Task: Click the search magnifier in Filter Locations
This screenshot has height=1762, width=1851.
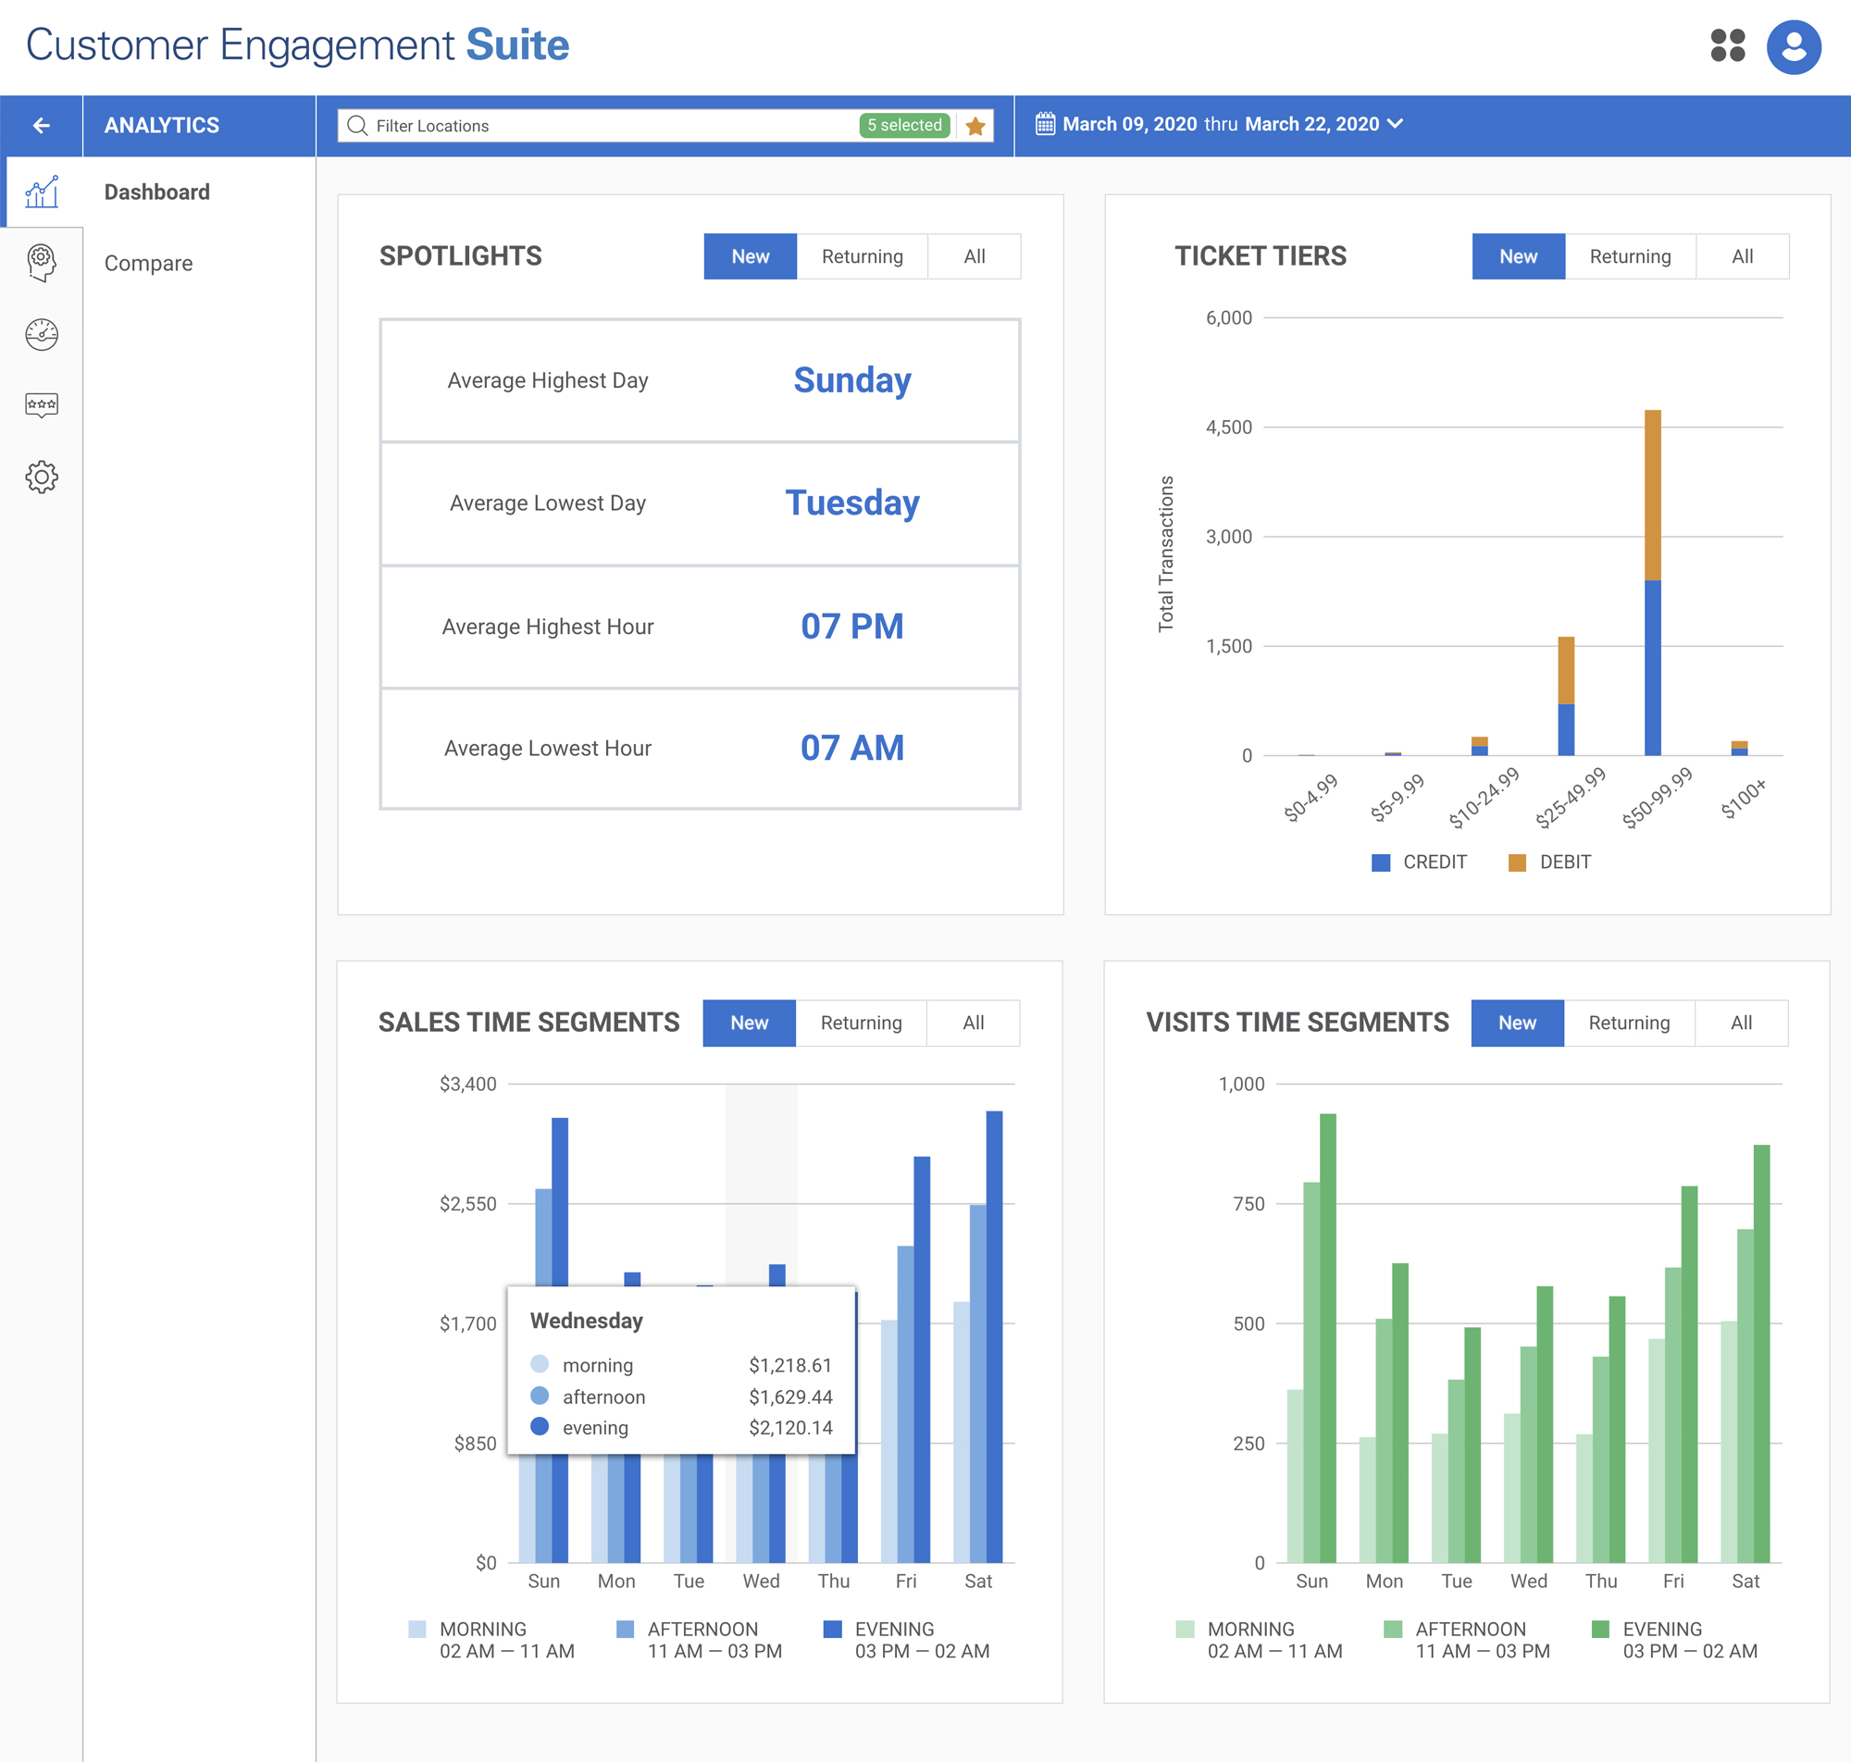Action: point(357,125)
